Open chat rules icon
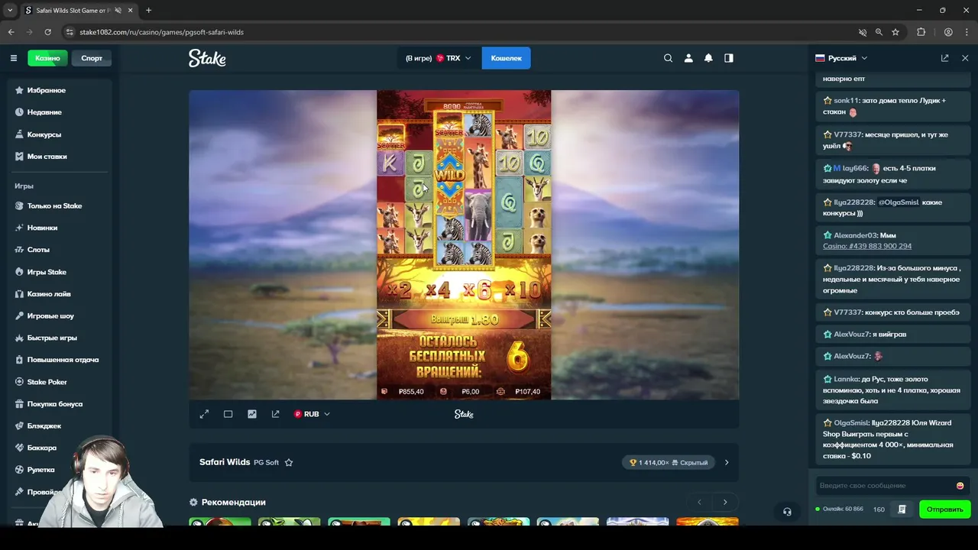This screenshot has height=550, width=978. click(902, 510)
